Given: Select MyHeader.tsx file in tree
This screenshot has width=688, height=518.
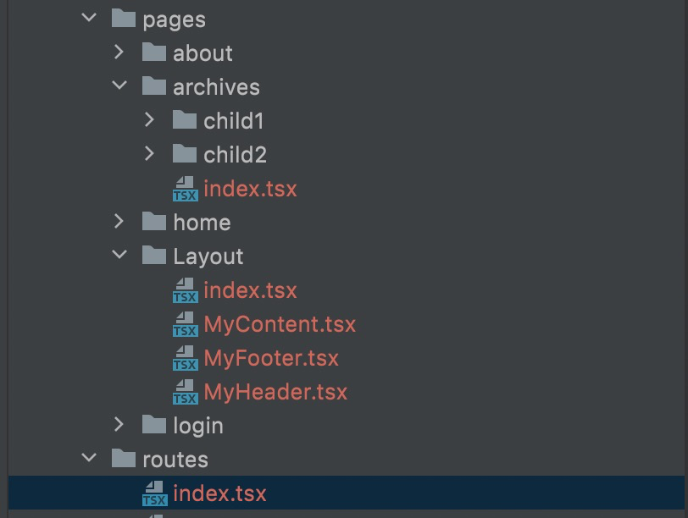Looking at the screenshot, I should [275, 392].
